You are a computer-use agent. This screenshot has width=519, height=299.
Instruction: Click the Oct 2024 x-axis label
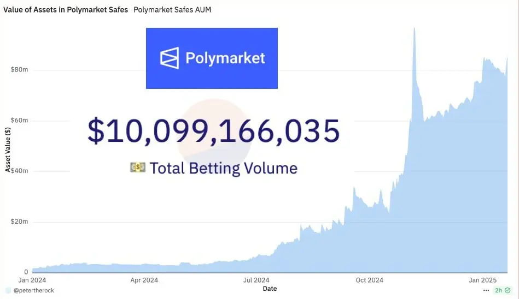pos(369,280)
